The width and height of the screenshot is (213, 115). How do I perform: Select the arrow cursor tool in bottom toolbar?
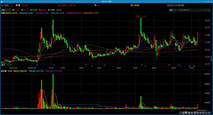point(192,113)
